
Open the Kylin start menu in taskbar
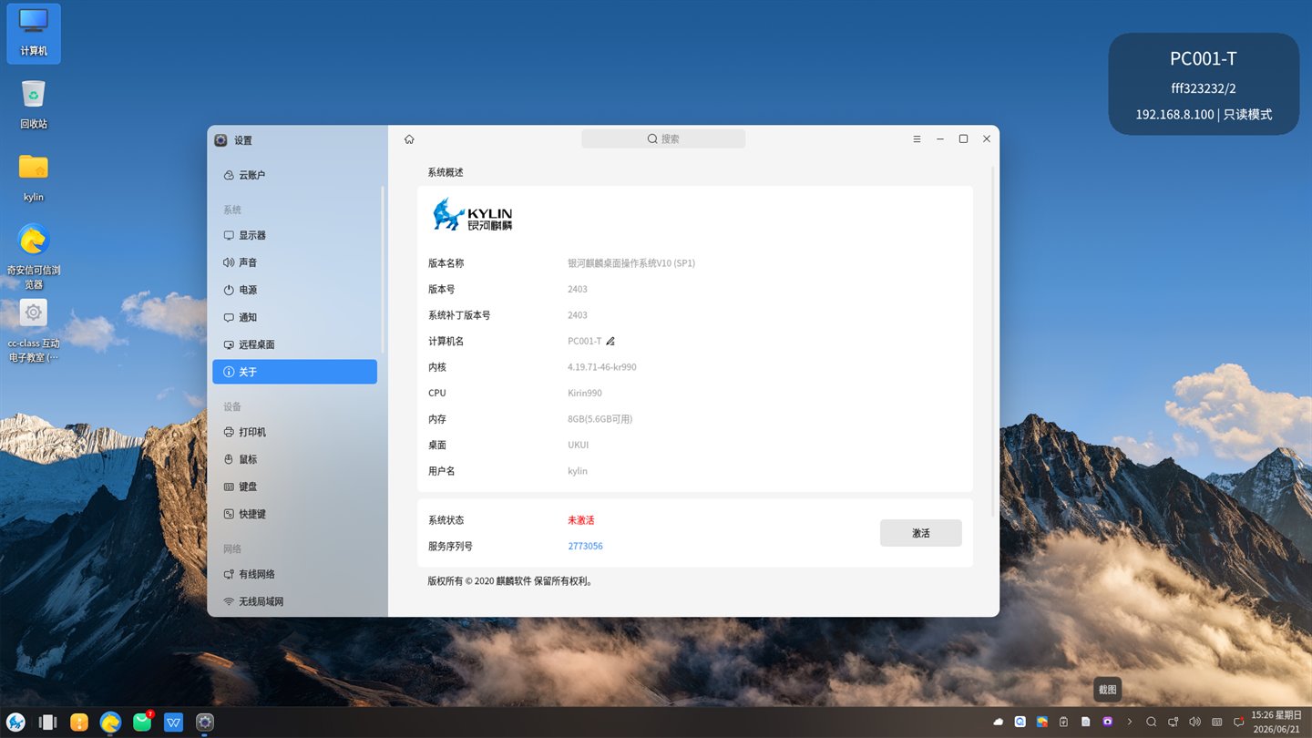[15, 723]
